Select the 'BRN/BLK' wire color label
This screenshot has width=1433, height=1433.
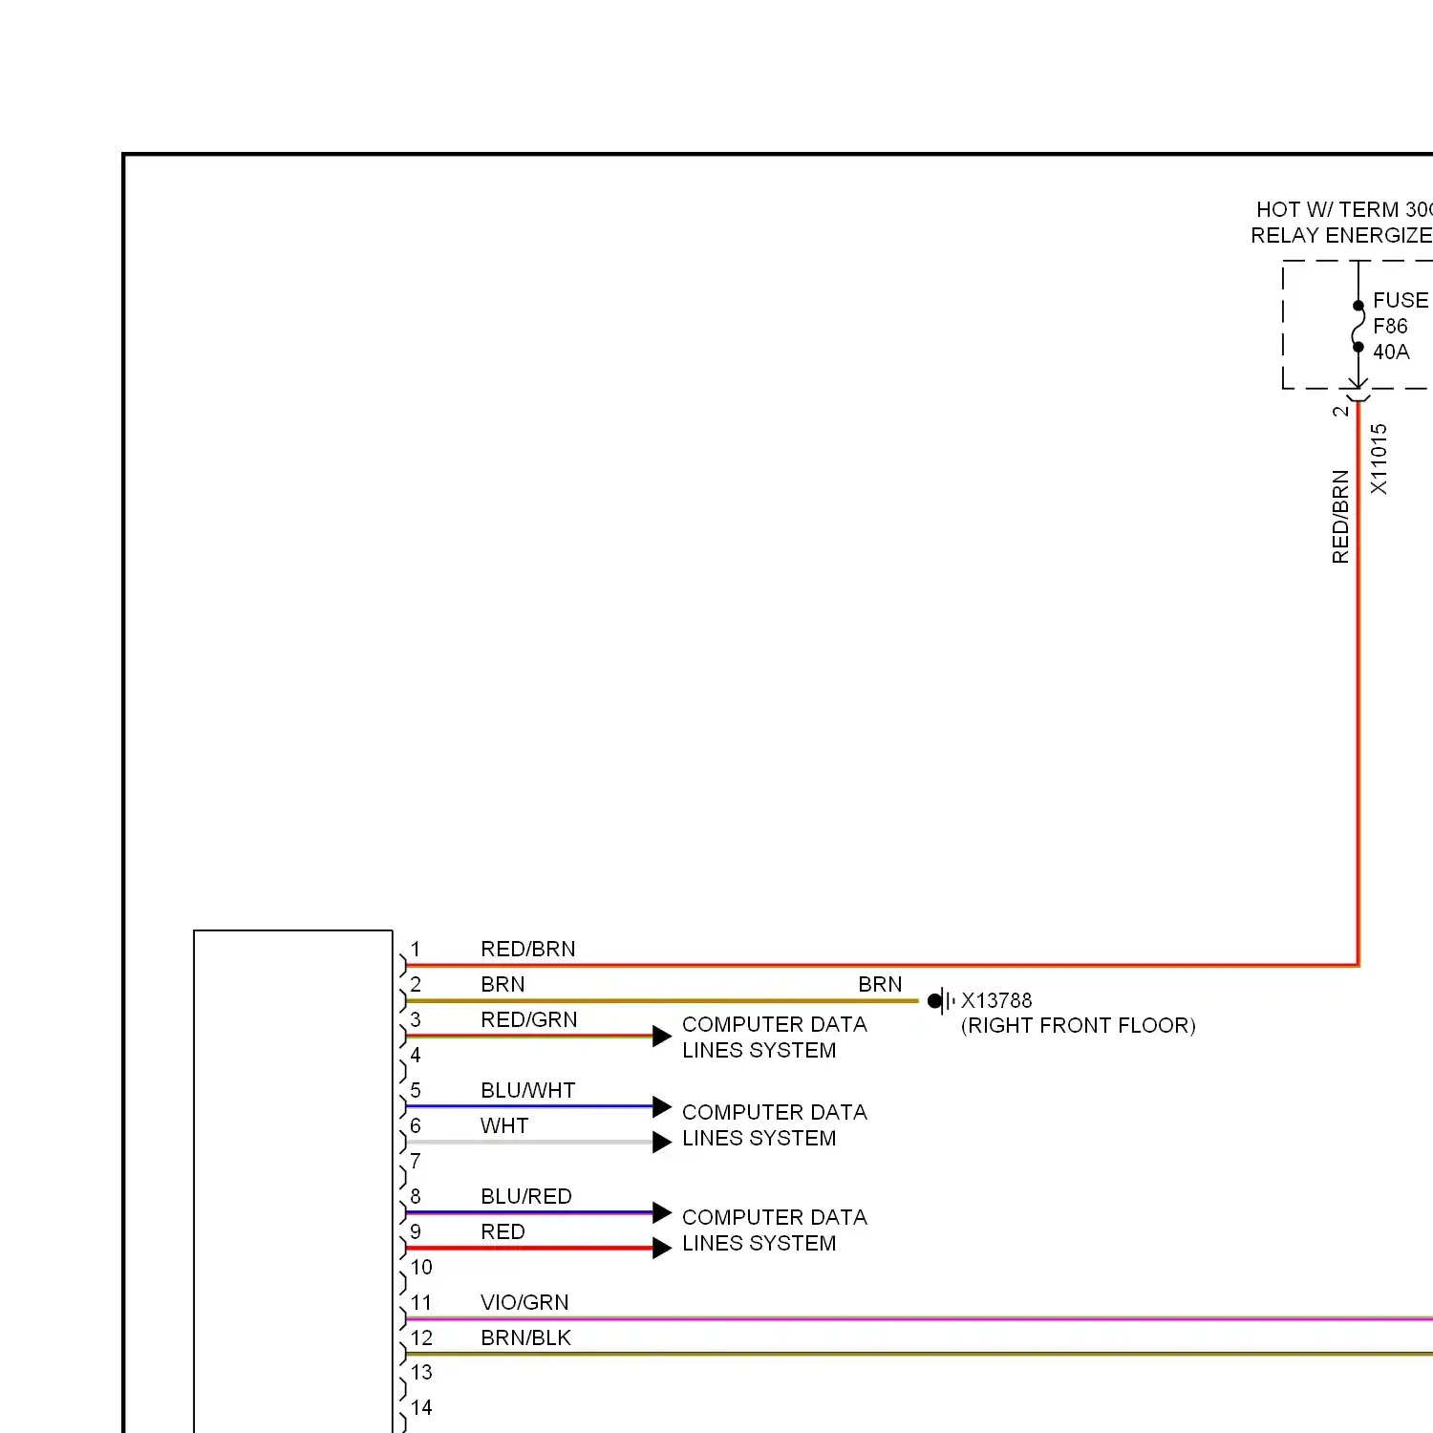[525, 1337]
